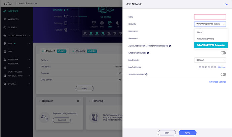Expand the System menu in sidebar
Screen dimensions: 232x137
point(13,84)
